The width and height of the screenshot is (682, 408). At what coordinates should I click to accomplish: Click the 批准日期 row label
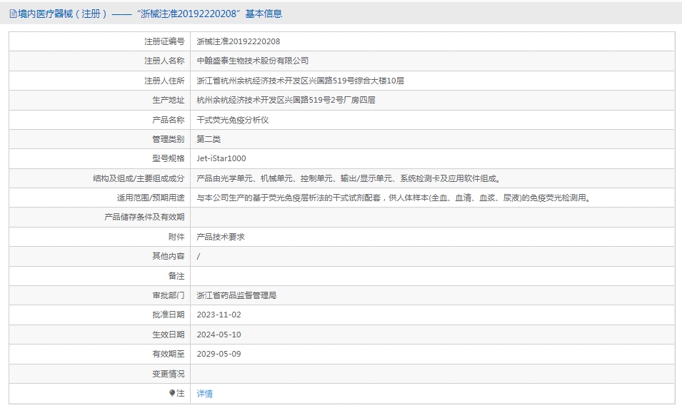click(x=169, y=315)
